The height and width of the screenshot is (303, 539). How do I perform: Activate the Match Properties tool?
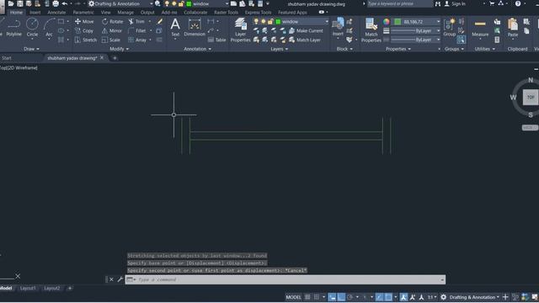[x=371, y=30]
